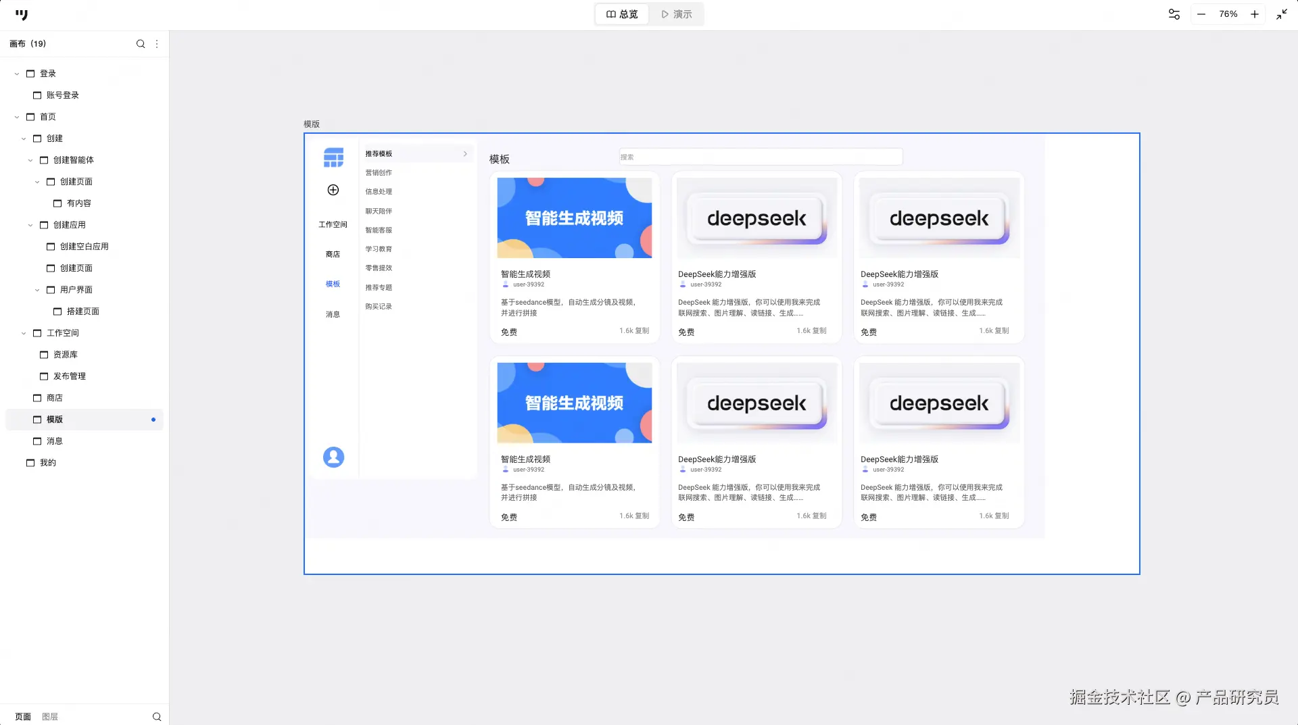Select the 学习教育 category
1298x725 pixels.
pos(379,249)
